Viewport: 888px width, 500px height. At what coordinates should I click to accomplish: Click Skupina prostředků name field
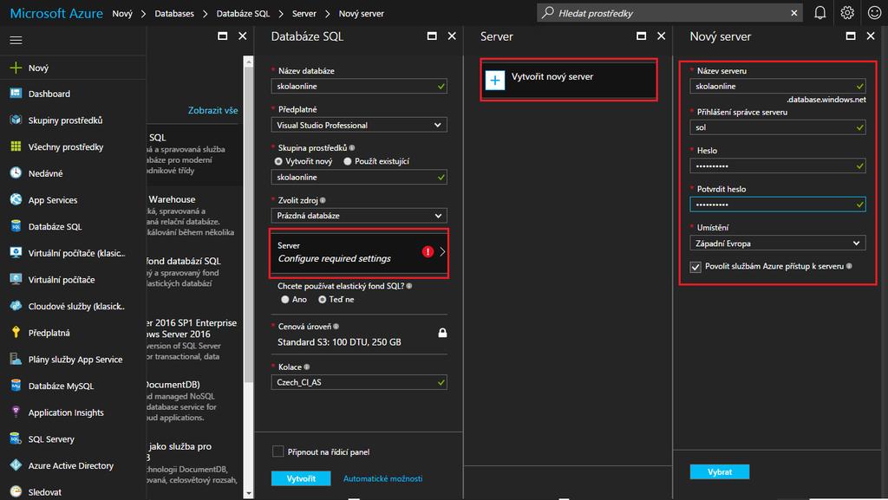click(359, 177)
